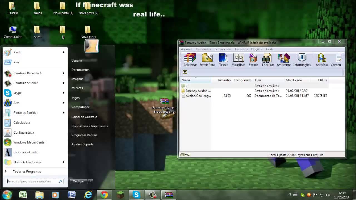Click the Computador desktop icon
This screenshot has width=356, height=200.
[x=13, y=32]
